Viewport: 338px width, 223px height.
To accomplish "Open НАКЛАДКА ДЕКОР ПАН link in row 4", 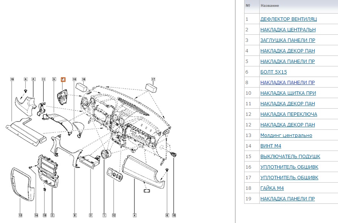I will click(288, 51).
